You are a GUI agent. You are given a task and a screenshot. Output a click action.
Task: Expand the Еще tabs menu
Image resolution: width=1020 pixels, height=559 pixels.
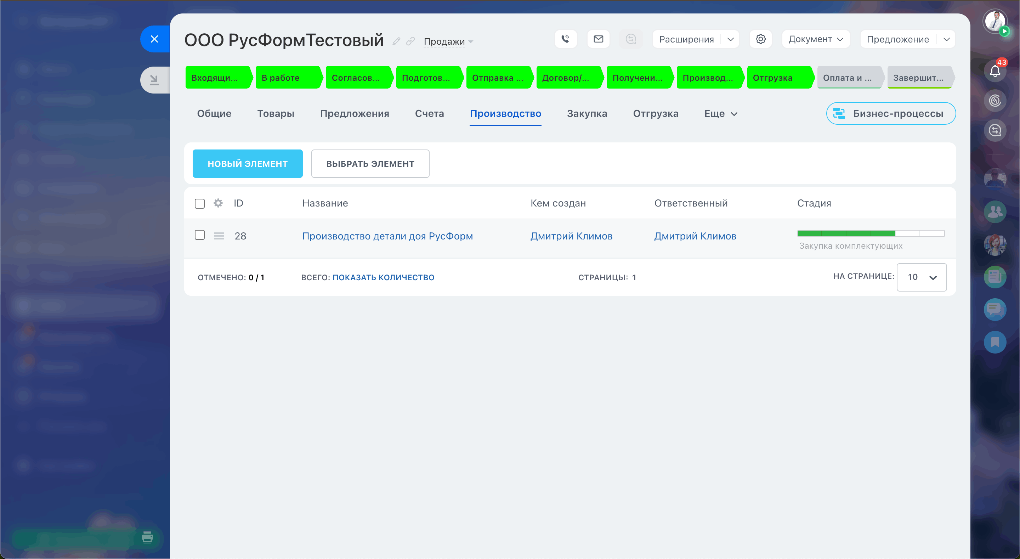click(x=720, y=114)
